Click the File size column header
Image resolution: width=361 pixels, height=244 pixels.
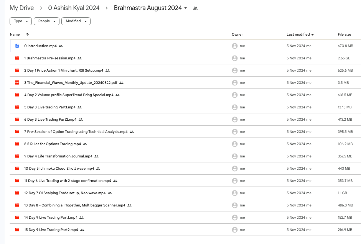click(x=344, y=34)
